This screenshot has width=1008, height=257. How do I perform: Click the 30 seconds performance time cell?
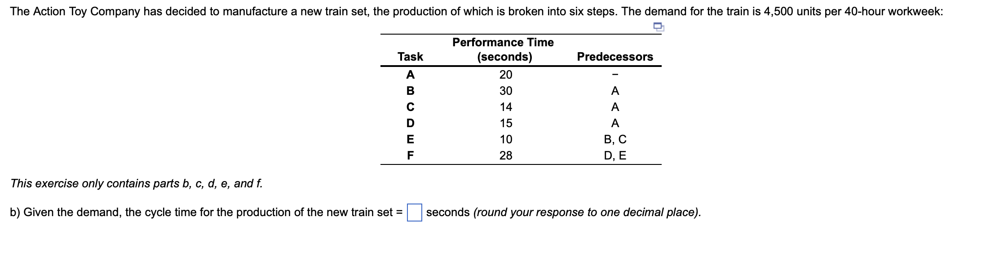505,91
